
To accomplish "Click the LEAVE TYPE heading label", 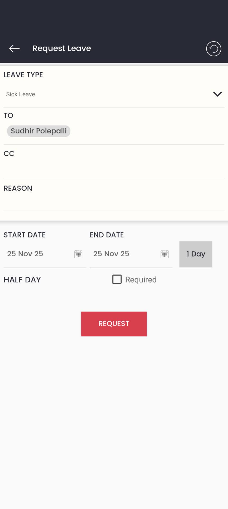I will tap(23, 75).
